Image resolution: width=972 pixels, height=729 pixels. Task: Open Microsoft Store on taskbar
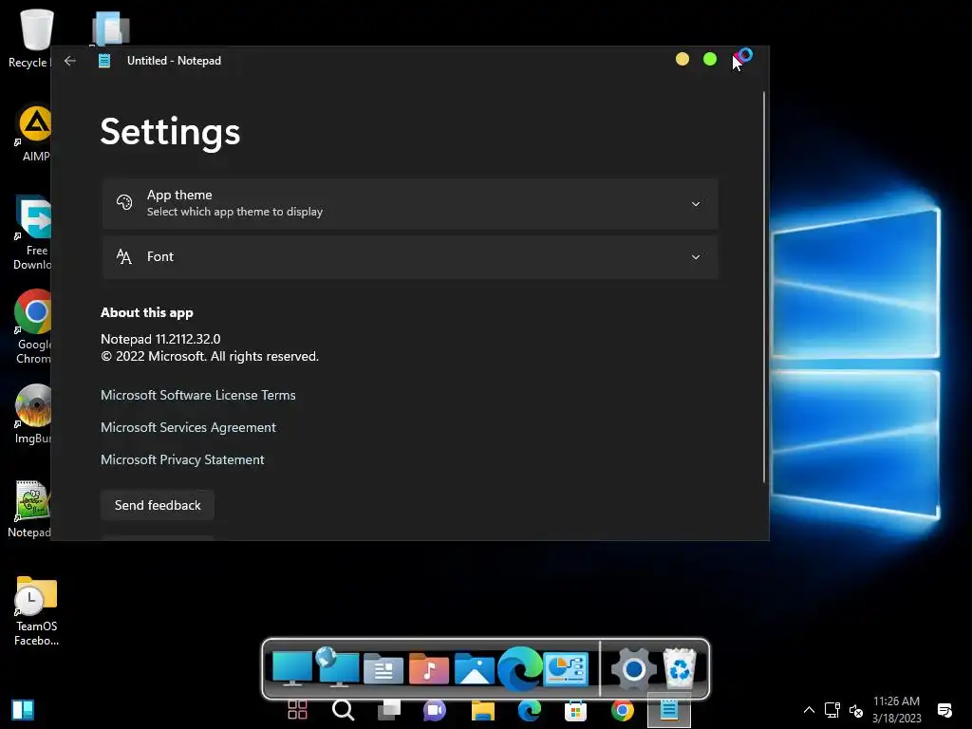(x=575, y=710)
